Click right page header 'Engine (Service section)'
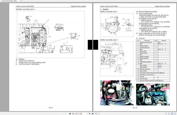 (x=162, y=6)
